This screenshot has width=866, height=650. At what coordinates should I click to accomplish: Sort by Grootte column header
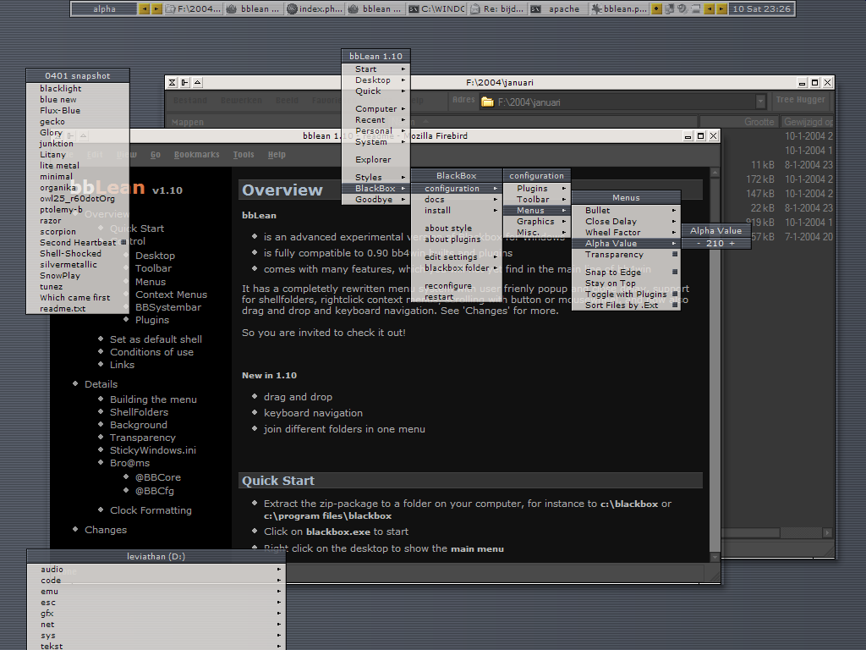click(740, 122)
